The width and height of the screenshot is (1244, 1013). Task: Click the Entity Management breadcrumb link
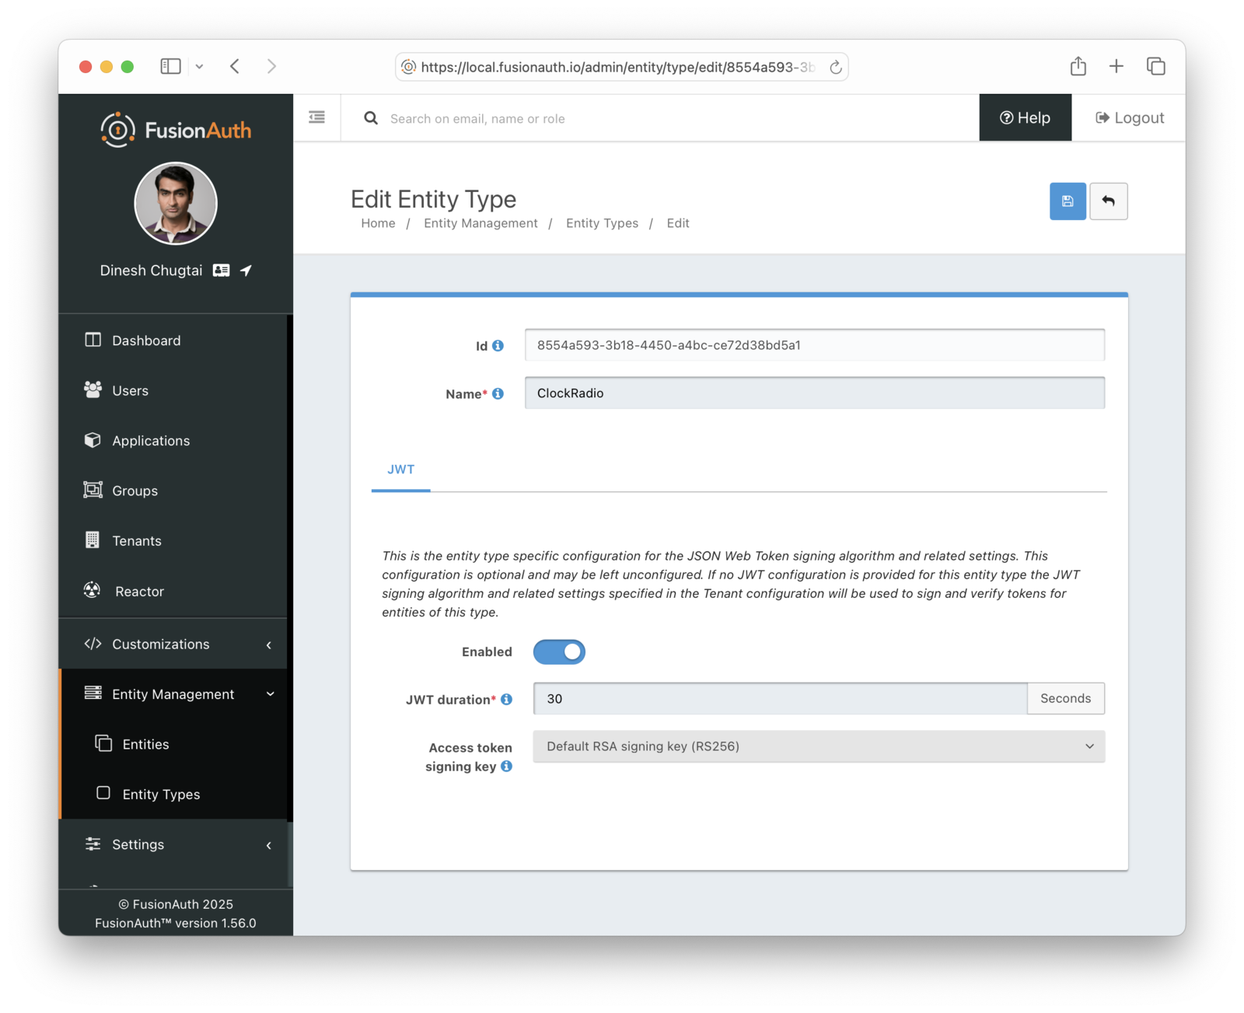click(x=480, y=223)
